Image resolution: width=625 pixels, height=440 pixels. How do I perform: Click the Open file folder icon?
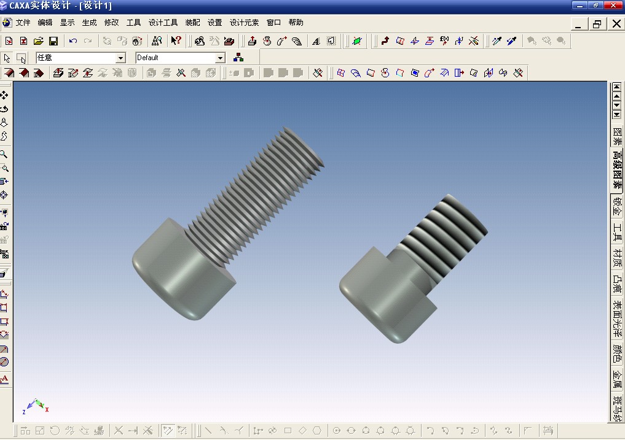(38, 41)
